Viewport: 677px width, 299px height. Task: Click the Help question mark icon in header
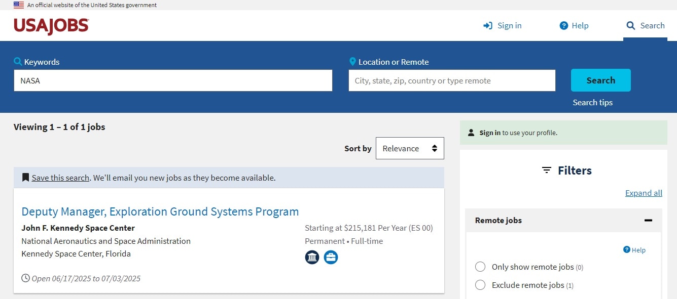(x=563, y=26)
